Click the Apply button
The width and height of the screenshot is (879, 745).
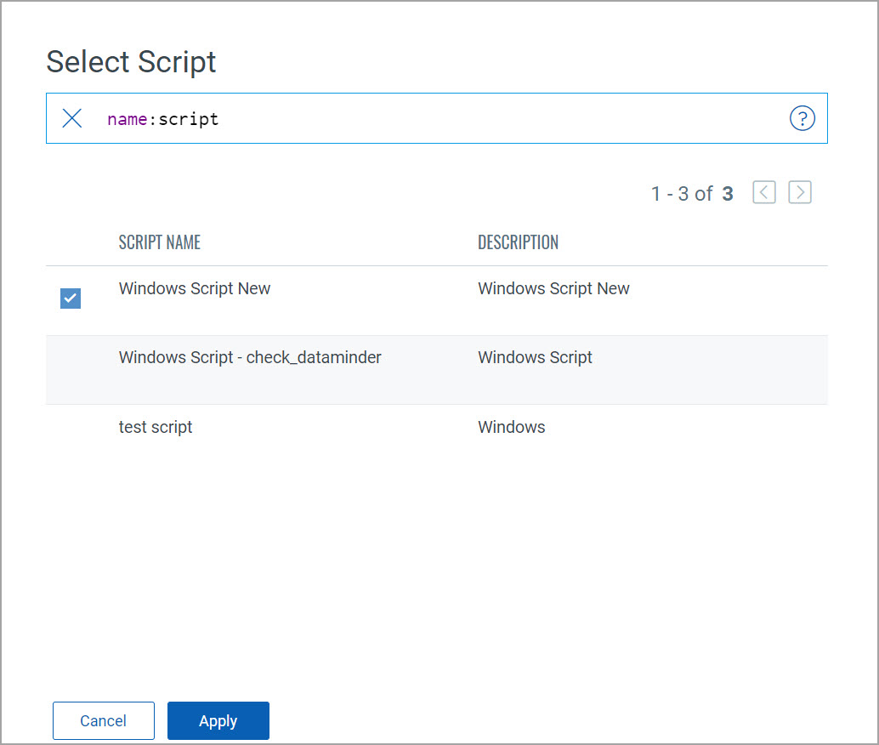pos(218,720)
